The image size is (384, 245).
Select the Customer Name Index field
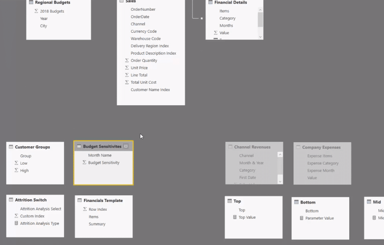point(150,90)
